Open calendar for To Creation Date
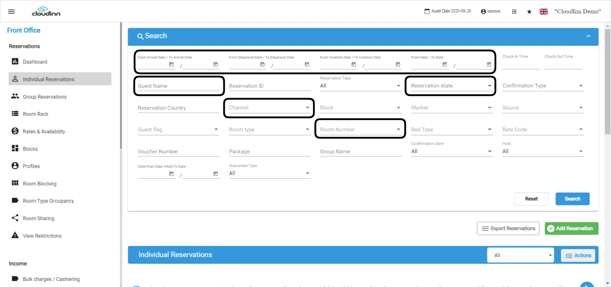Image resolution: width=611 pixels, height=287 pixels. coord(398,64)
